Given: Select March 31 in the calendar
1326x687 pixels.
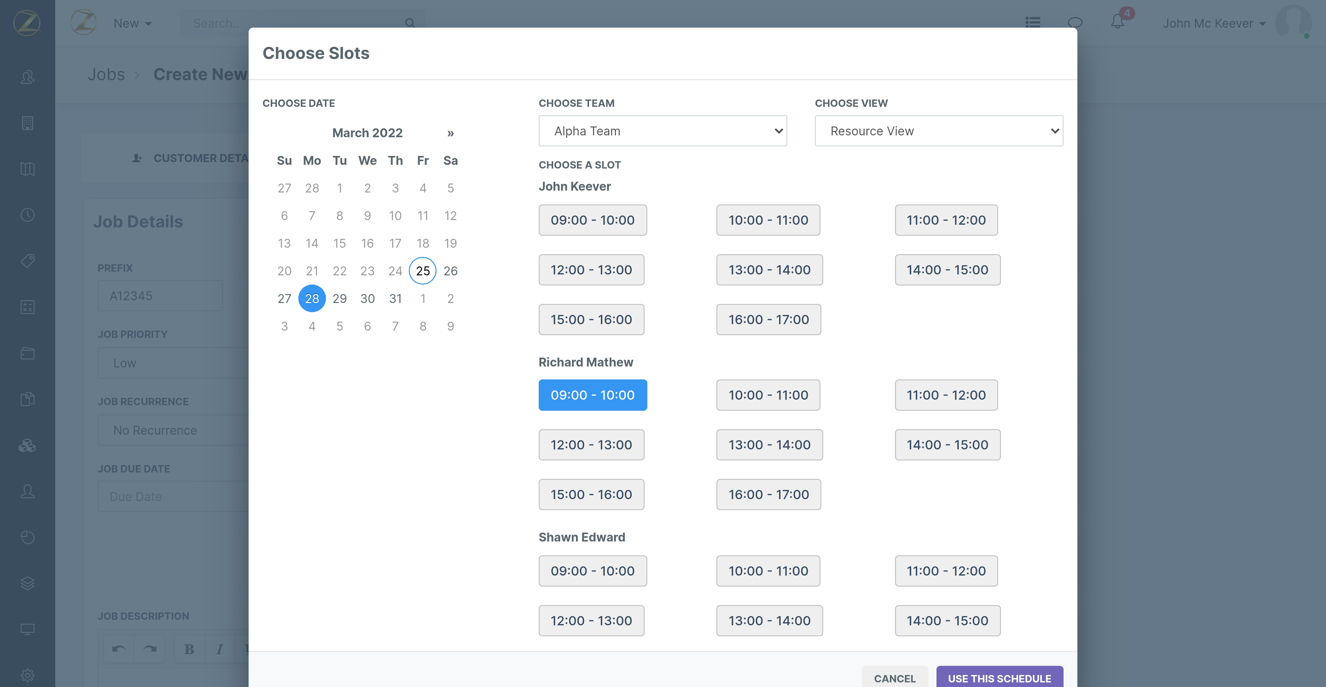Looking at the screenshot, I should [x=395, y=298].
